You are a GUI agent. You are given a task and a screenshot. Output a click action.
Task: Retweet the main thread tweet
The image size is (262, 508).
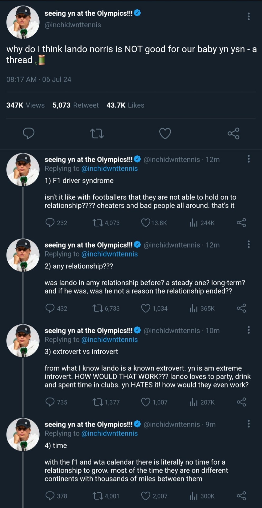click(x=97, y=134)
